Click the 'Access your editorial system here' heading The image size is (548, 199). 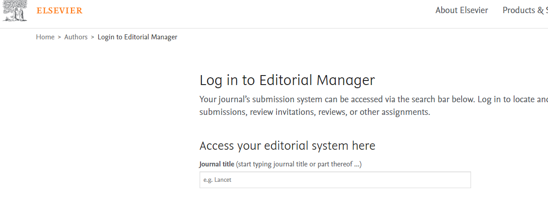click(287, 146)
